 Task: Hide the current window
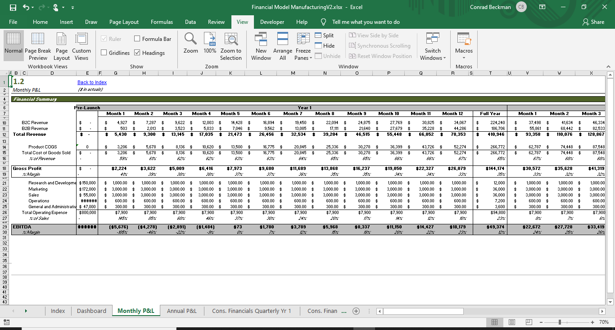(324, 45)
